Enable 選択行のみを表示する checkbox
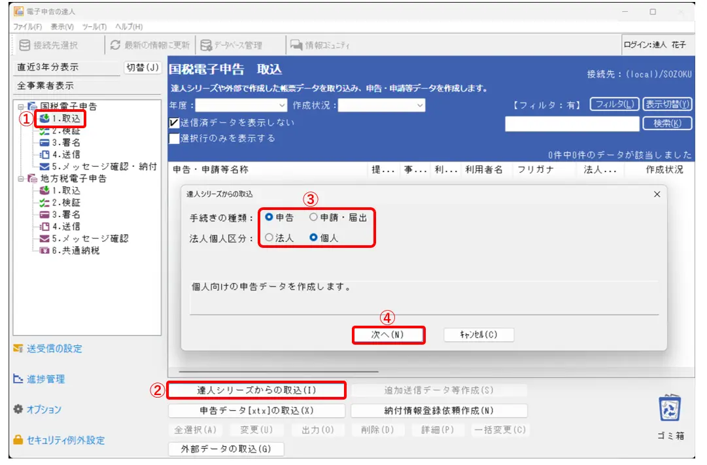Viewport: 707px width, 465px height. pos(174,138)
